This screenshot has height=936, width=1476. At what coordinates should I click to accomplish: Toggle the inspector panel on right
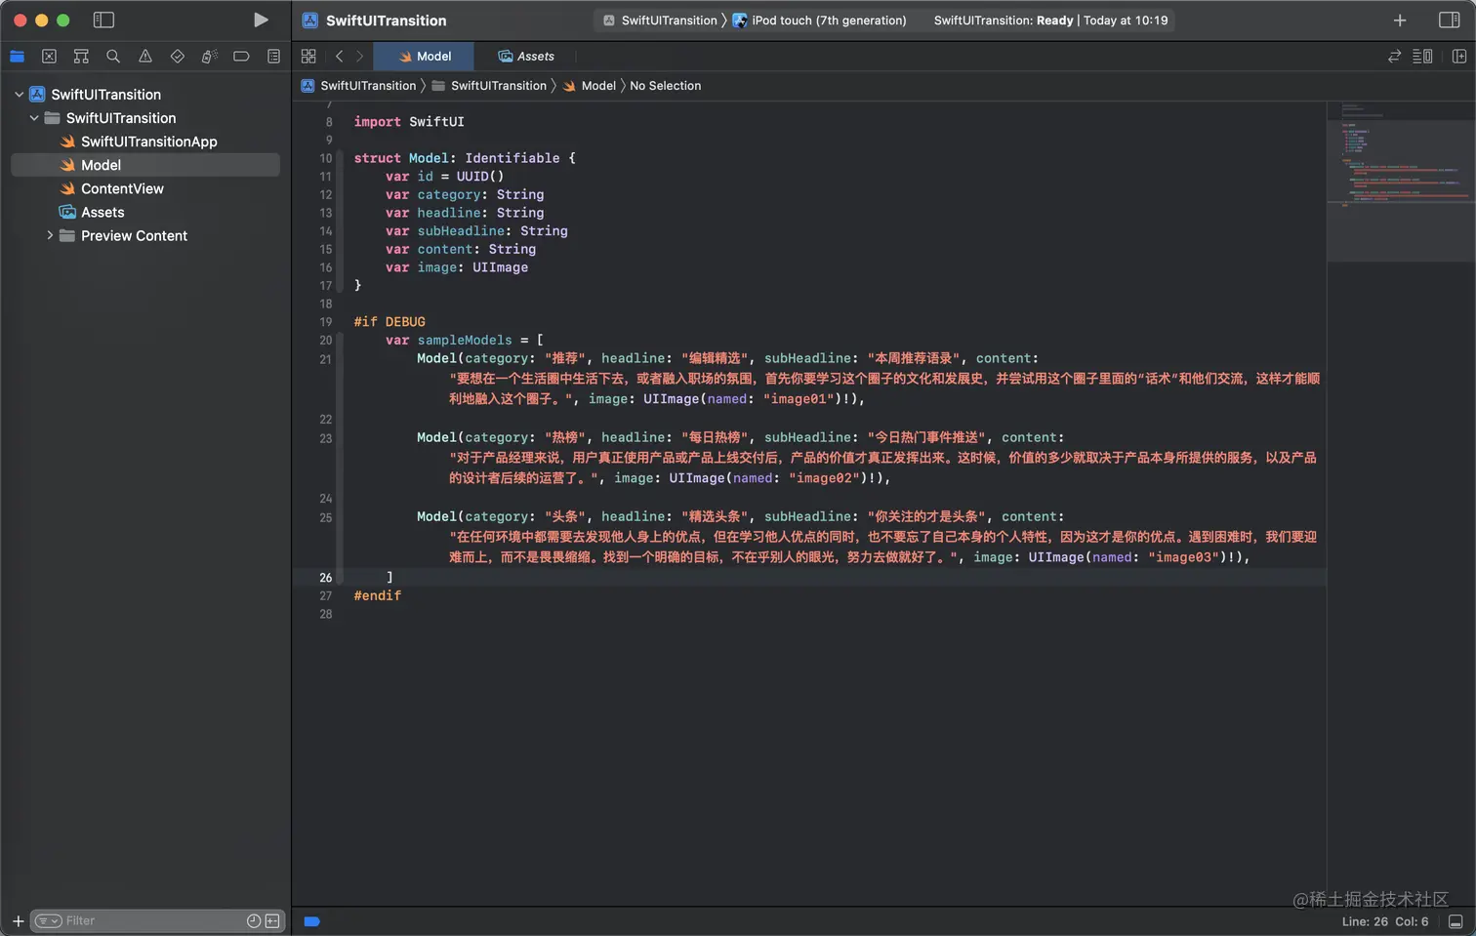tap(1450, 20)
